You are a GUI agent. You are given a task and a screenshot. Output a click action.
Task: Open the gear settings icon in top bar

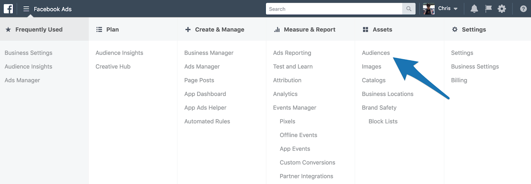pos(502,9)
